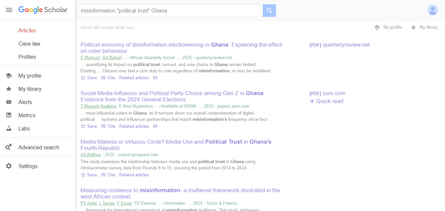Click the Labs flask icon

click(x=9, y=128)
